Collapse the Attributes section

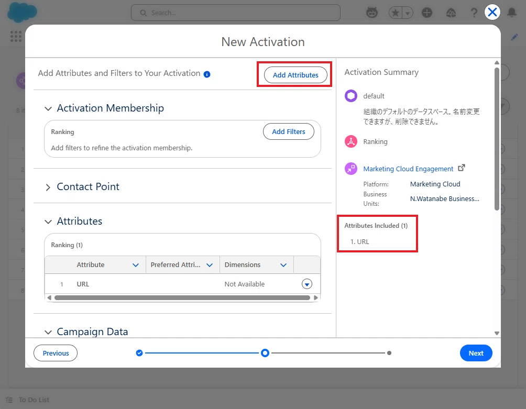(x=48, y=222)
